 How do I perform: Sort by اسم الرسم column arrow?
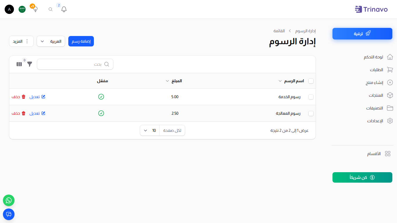[x=280, y=81]
